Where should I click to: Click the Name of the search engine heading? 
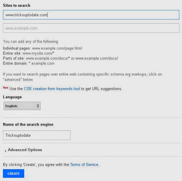[x=28, y=124]
